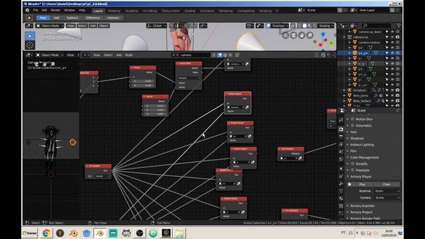Click the Z axis of the navigation gizmo

click(323, 35)
